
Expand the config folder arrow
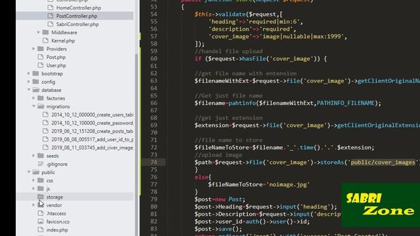coord(29,82)
